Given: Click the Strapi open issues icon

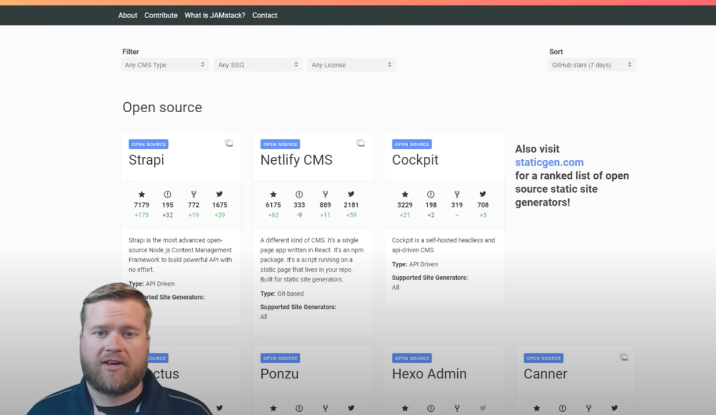Looking at the screenshot, I should 167,194.
